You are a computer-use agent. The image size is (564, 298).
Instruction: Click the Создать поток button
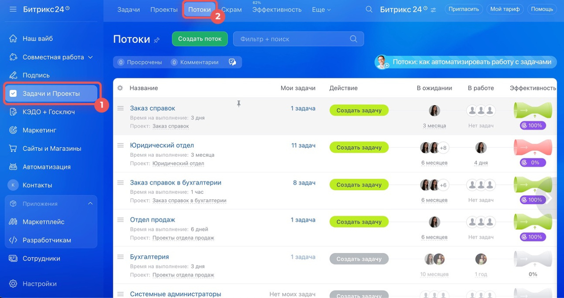[x=200, y=39]
